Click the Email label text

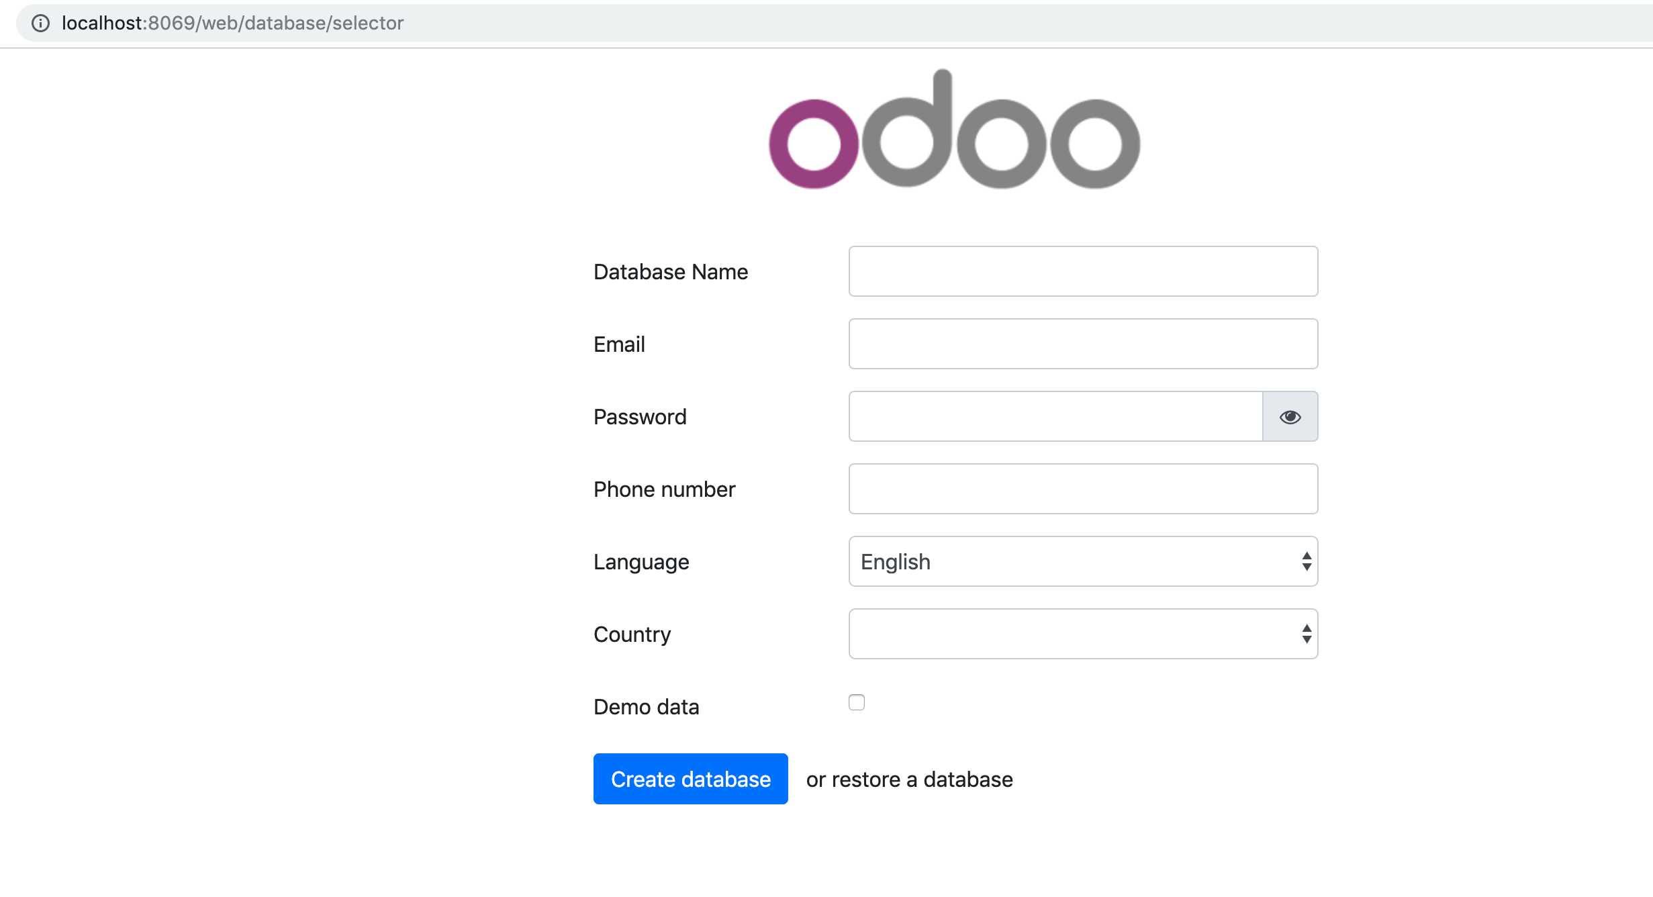point(619,344)
